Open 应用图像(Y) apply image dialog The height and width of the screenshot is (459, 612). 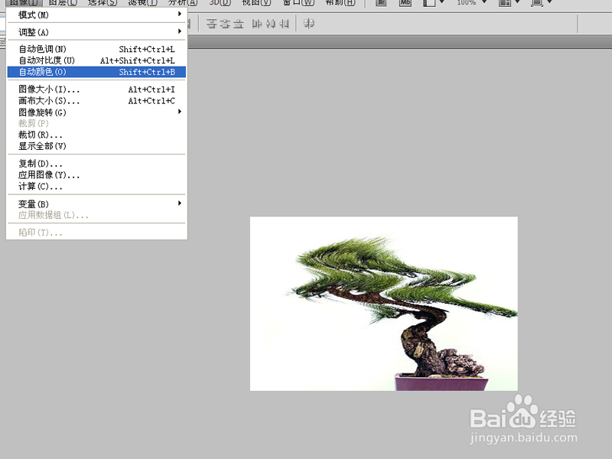96,175
